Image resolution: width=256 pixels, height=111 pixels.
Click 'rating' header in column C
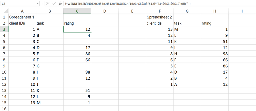click(x=77, y=23)
